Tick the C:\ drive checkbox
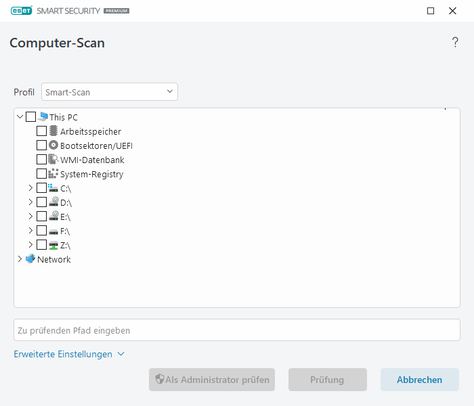474x406 pixels. pos(41,187)
